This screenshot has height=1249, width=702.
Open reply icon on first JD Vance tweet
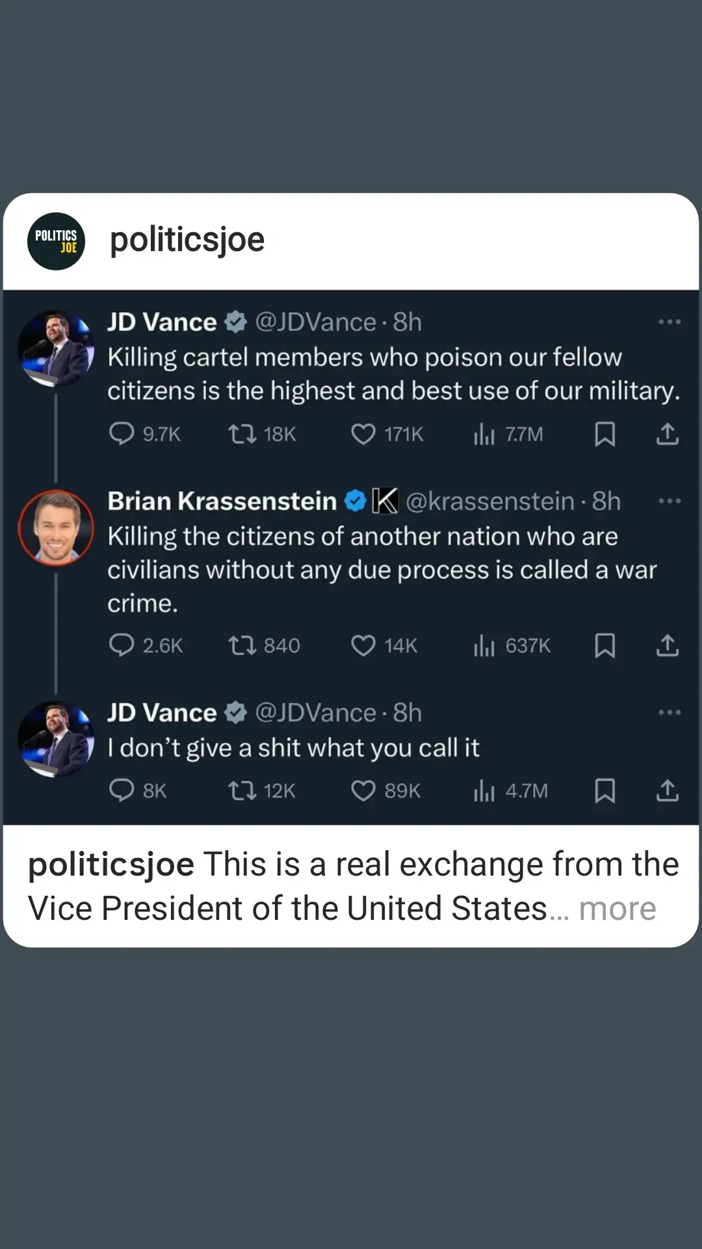click(x=122, y=433)
